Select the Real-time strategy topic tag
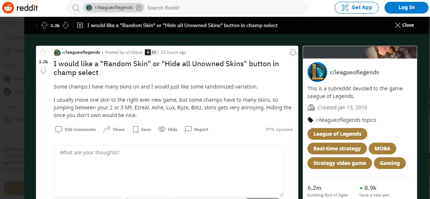 coord(337,149)
